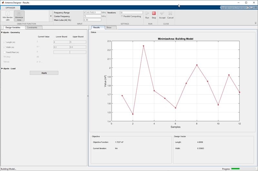Switch to the Show tab
258x171 pixels.
click(x=109, y=28)
